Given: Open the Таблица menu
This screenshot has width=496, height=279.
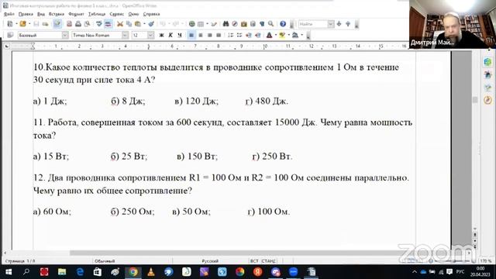Looking at the screenshot, I should 97,14.
